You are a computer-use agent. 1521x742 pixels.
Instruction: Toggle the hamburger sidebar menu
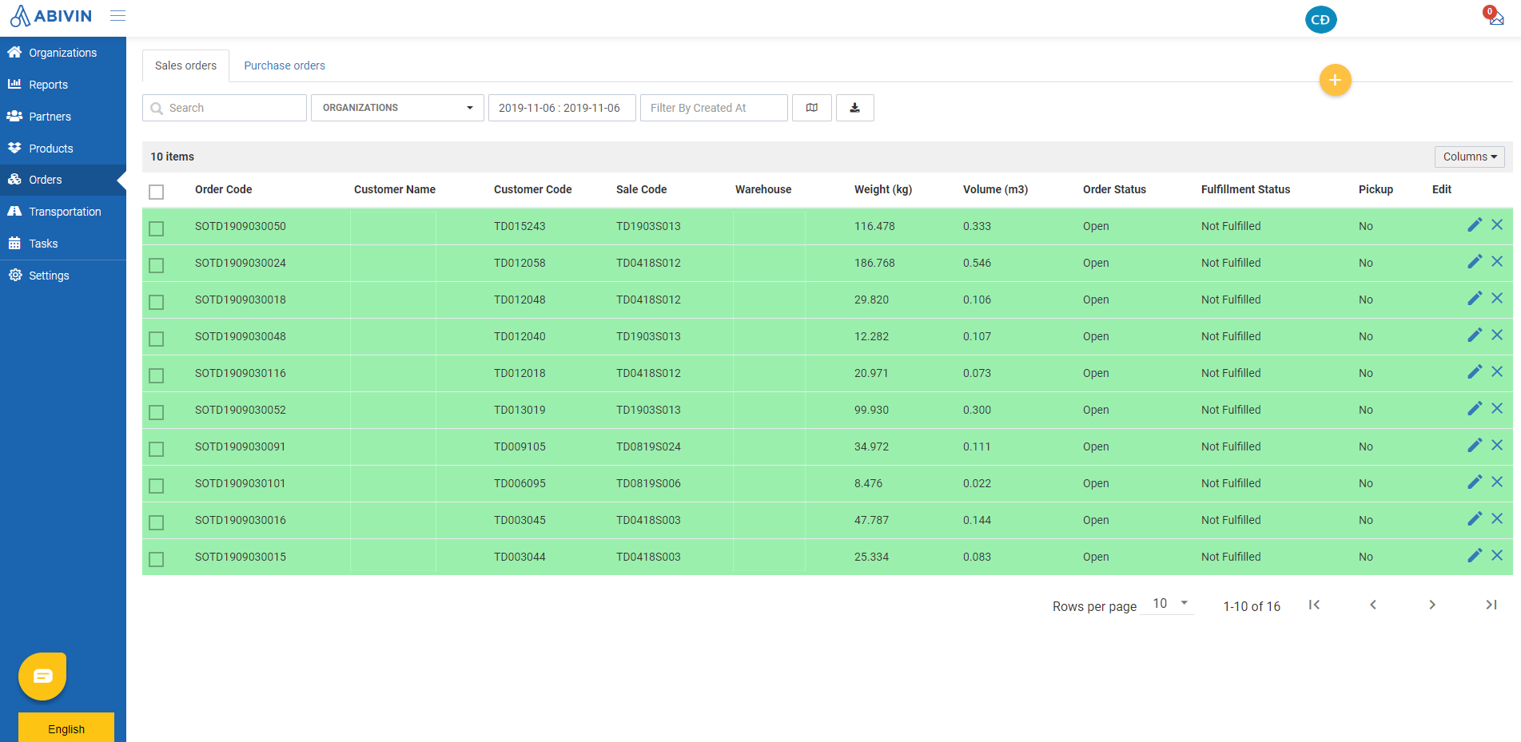tap(117, 16)
